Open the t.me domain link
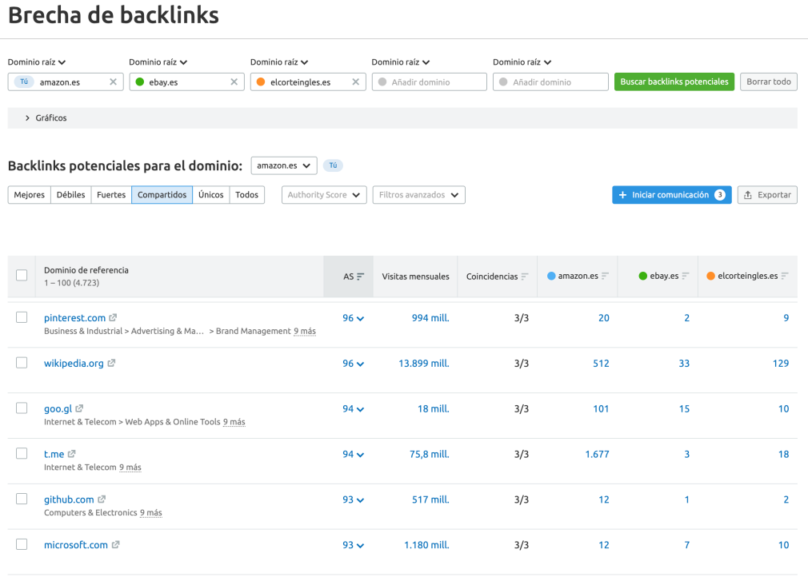 54,454
